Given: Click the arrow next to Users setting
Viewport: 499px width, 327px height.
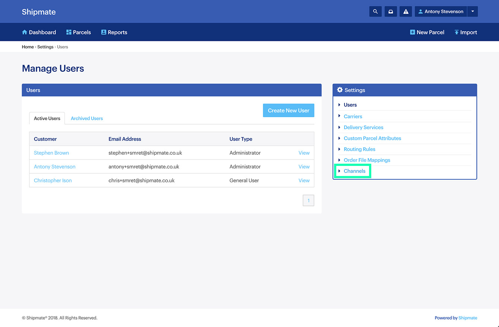Looking at the screenshot, I should click(339, 105).
